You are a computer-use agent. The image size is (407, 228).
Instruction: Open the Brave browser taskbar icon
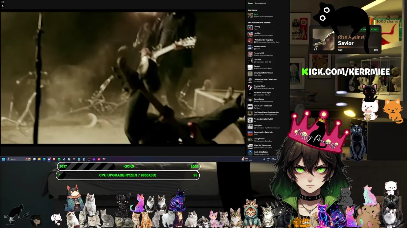coord(54,159)
